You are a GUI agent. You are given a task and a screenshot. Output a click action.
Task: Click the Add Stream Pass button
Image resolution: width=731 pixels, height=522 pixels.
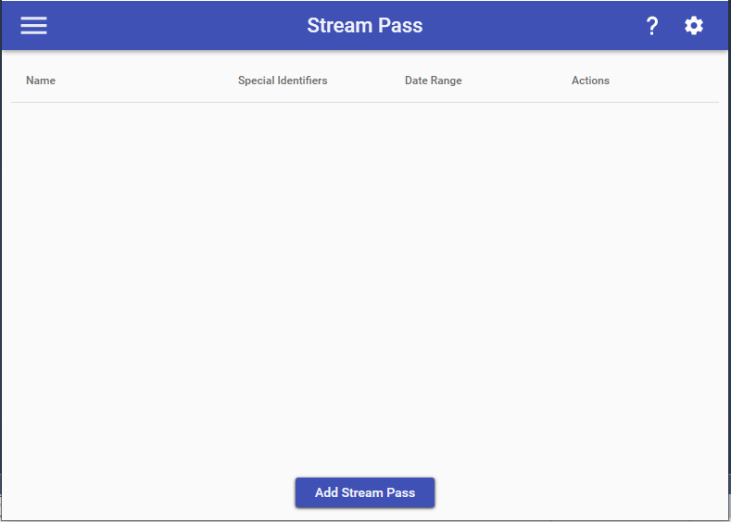[x=365, y=492]
